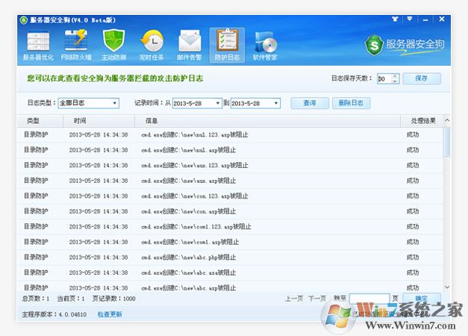468x336 pixels.
Task: Click the page number jump input field
Action: pos(369,298)
